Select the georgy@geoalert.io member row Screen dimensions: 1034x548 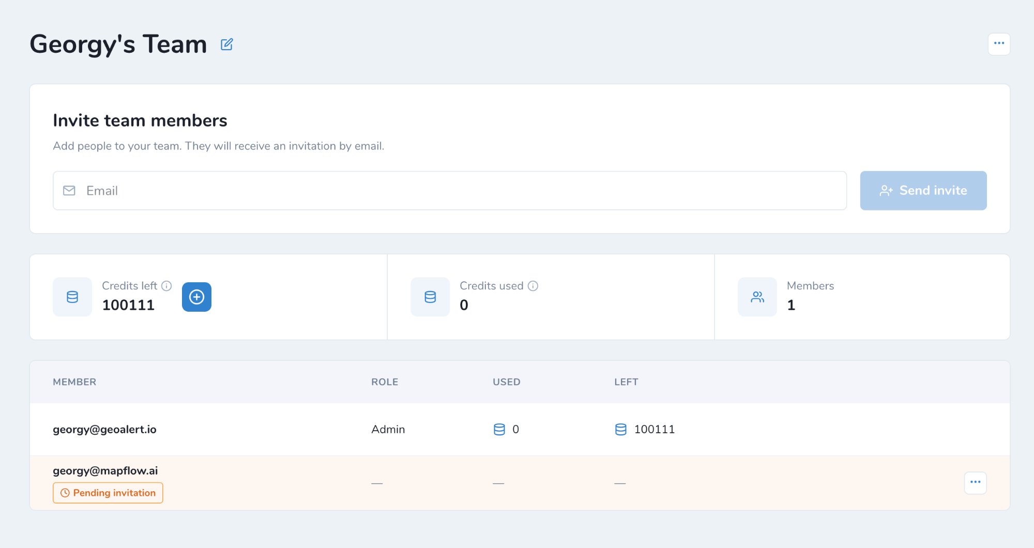520,429
